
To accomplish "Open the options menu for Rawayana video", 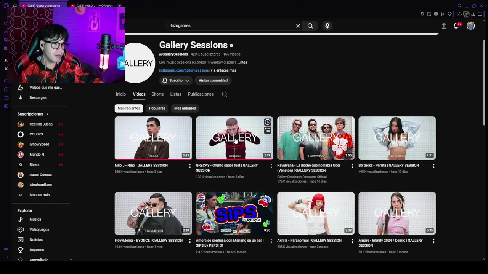I will pos(352,166).
